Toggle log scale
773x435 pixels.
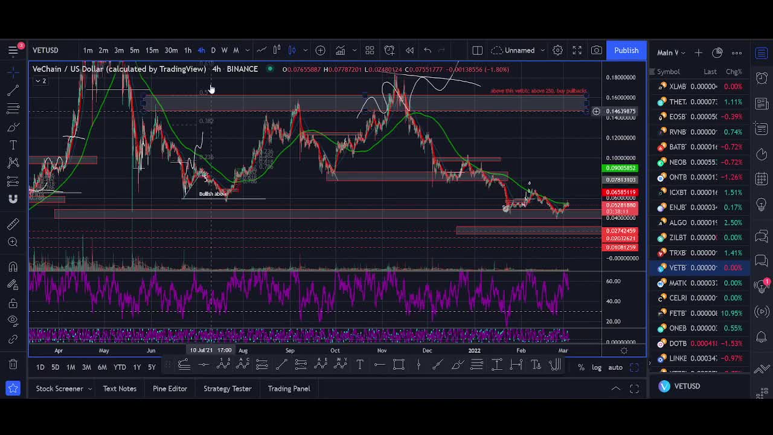pyautogui.click(x=597, y=367)
